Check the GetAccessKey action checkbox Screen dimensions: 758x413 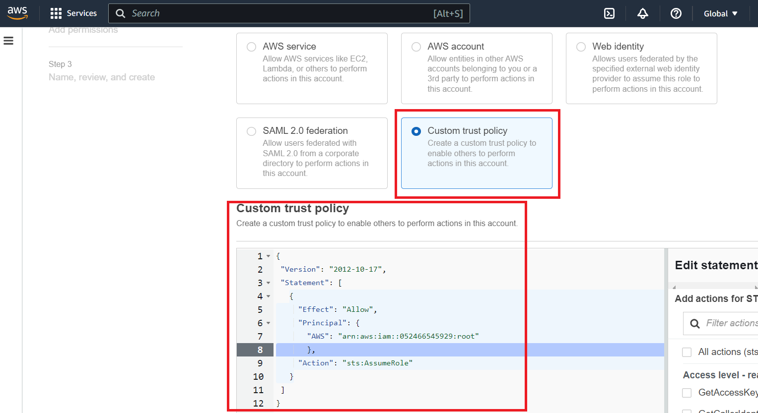click(687, 393)
